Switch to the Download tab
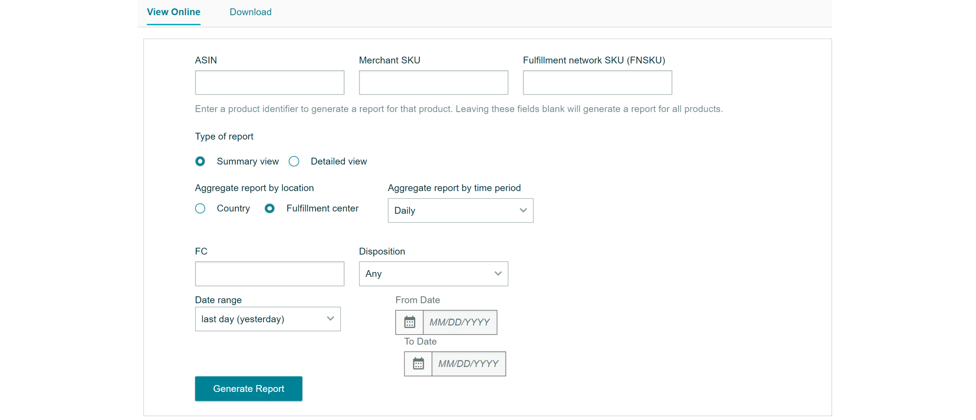This screenshot has height=420, width=976. coord(250,12)
